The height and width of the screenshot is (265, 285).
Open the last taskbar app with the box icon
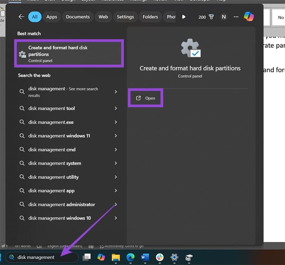coord(189,257)
